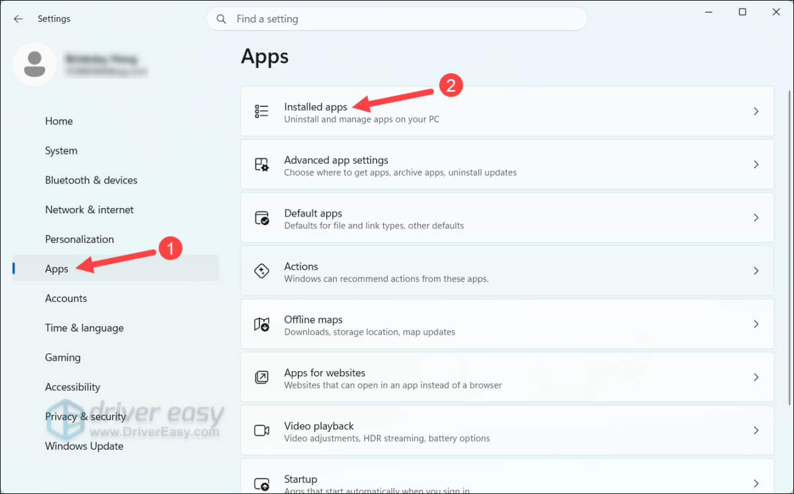Click the Apps for websites icon

point(261,377)
